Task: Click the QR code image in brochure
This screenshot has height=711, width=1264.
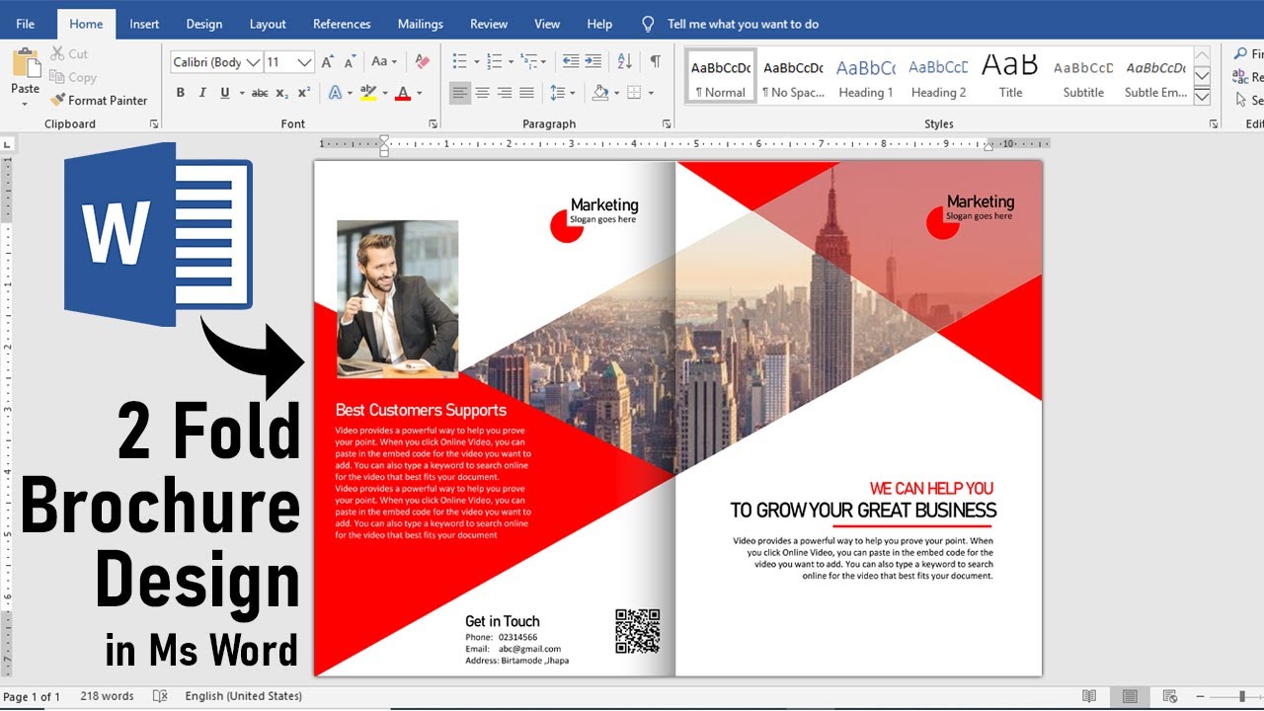Action: 637,631
